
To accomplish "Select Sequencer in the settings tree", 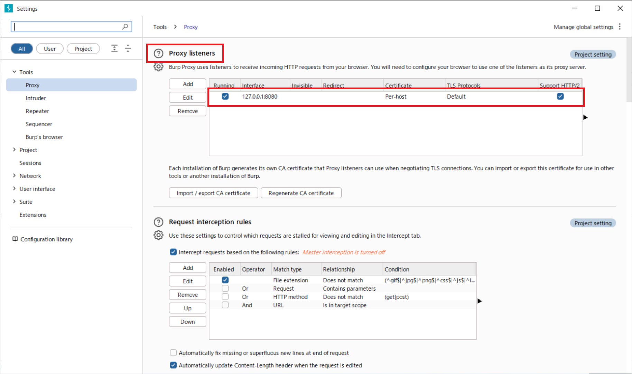I will [x=39, y=124].
